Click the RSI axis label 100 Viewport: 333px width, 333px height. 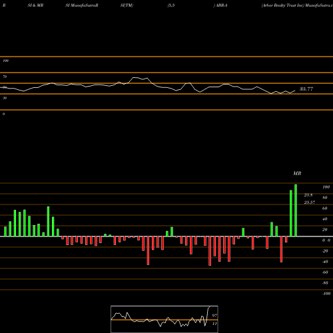coord(5,61)
